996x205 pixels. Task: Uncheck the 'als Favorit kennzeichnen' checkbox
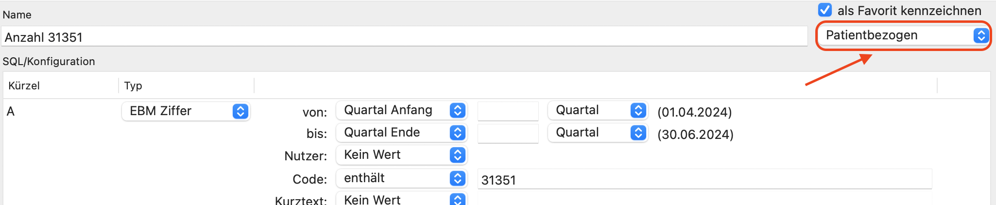click(x=824, y=10)
